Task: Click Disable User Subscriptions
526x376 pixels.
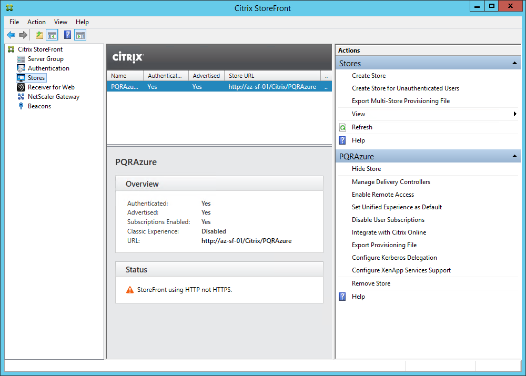Action: [x=388, y=220]
